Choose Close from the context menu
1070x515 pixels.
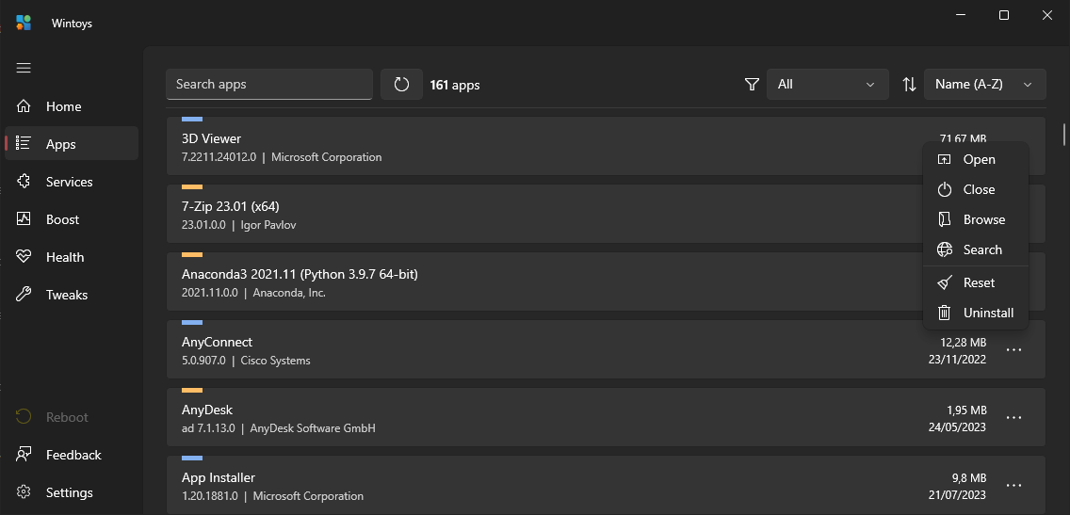(975, 189)
